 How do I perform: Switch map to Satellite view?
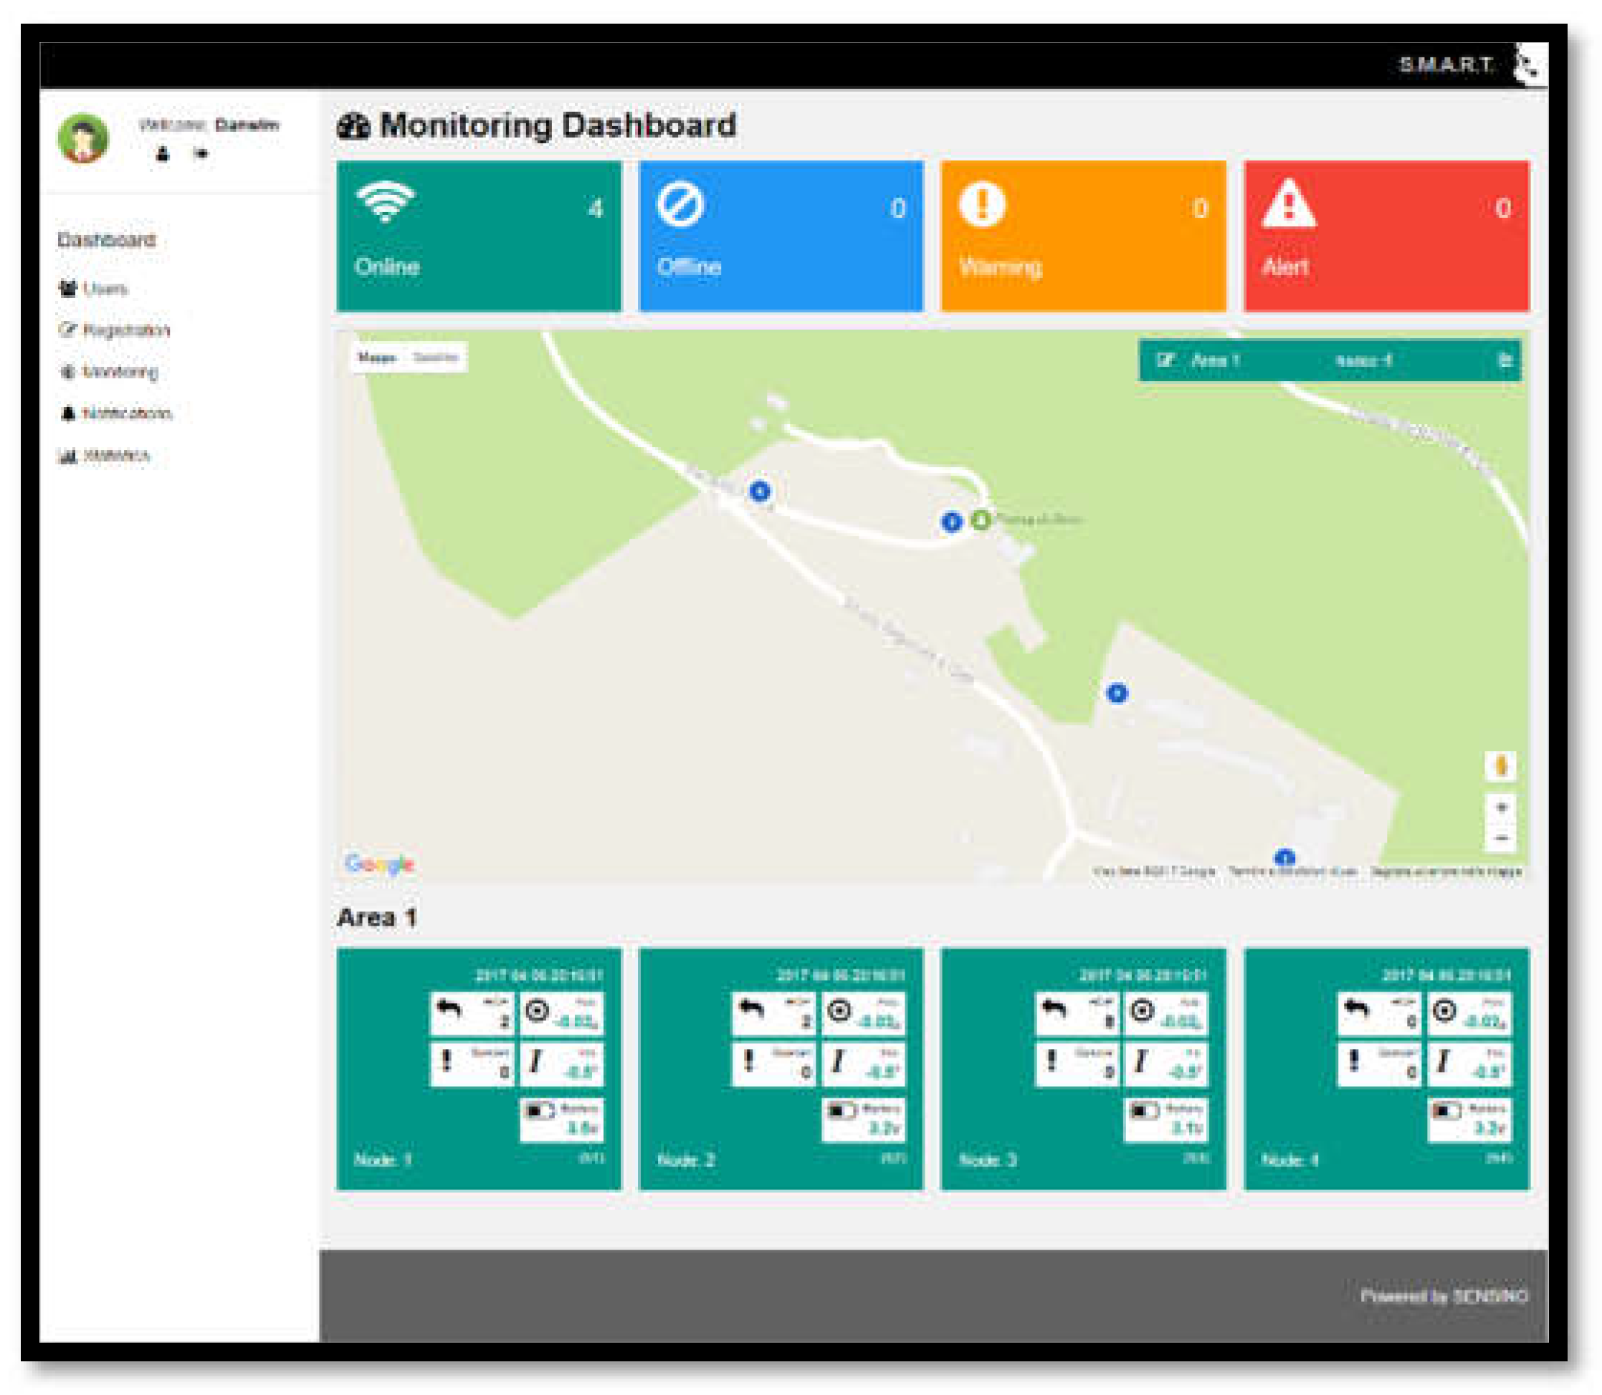pyautogui.click(x=435, y=358)
